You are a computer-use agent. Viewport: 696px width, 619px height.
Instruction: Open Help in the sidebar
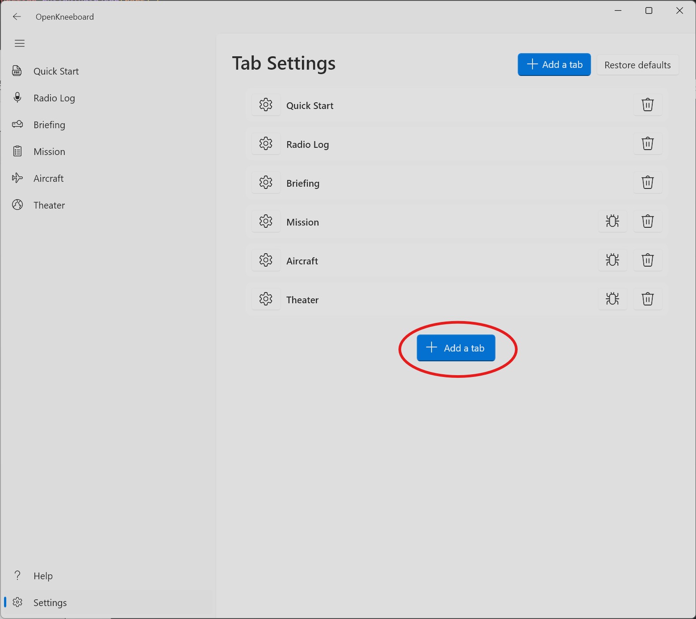pos(108,576)
